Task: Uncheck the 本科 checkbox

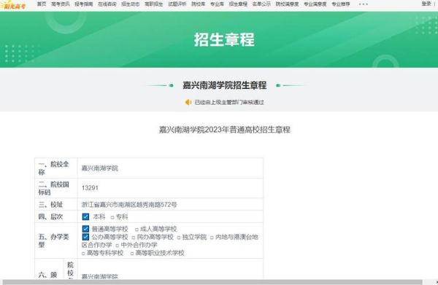Action: (x=85, y=216)
